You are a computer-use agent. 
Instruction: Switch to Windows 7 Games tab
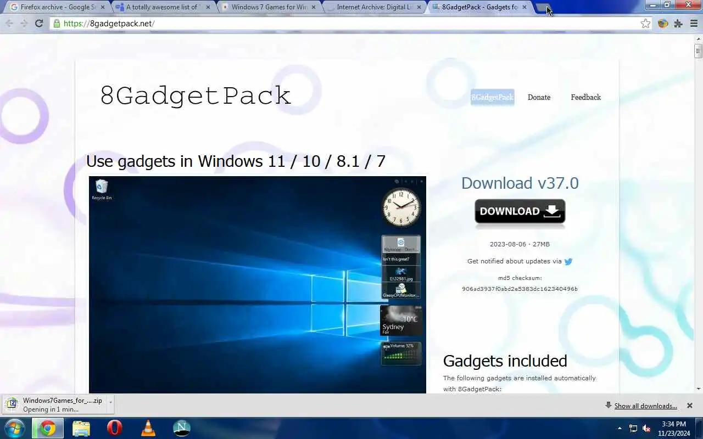268,7
